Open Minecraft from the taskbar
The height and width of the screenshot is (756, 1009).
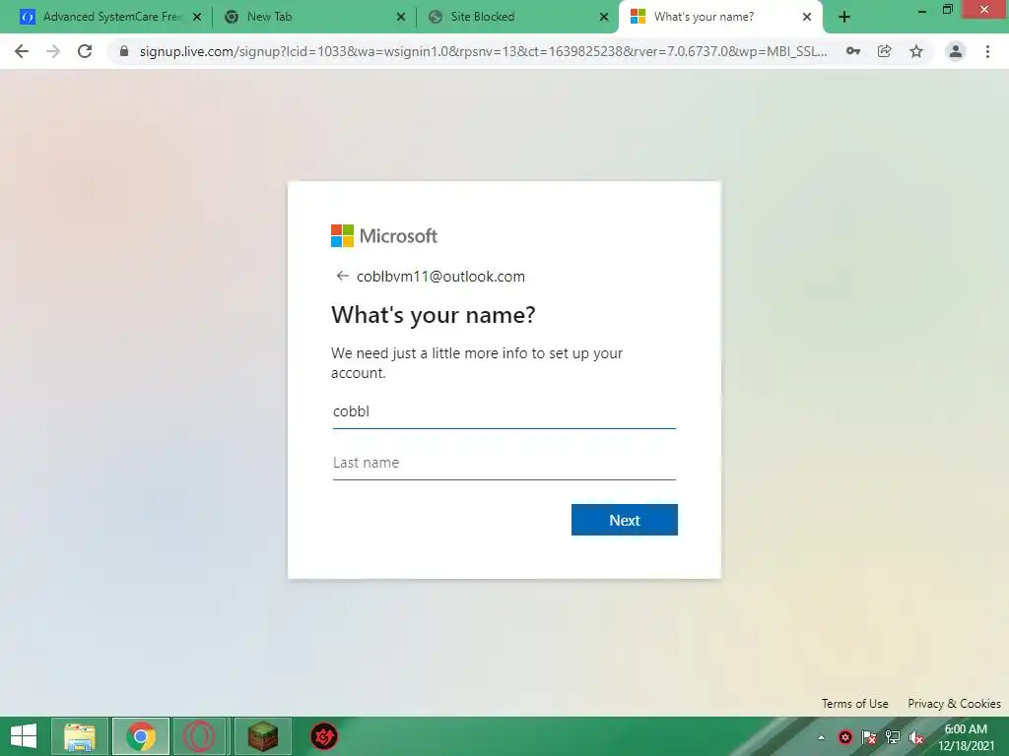pyautogui.click(x=262, y=736)
